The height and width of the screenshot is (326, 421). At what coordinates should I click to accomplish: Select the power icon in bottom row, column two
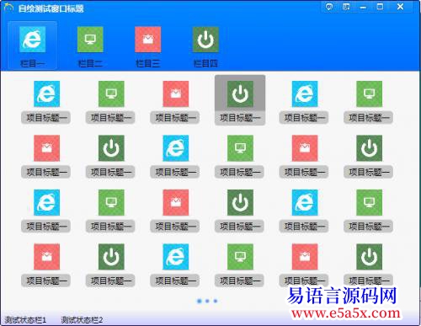pyautogui.click(x=111, y=257)
